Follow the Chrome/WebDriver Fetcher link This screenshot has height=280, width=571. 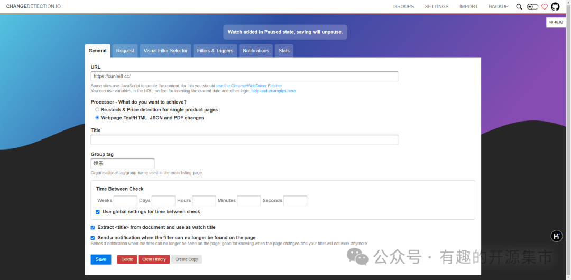tap(249, 86)
